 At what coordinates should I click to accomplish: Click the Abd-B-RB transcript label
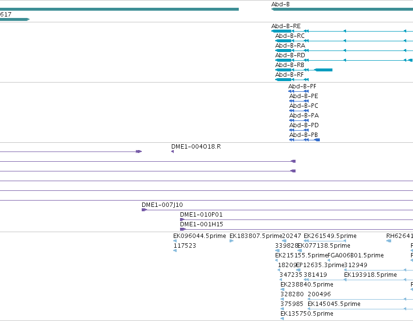[290, 65]
